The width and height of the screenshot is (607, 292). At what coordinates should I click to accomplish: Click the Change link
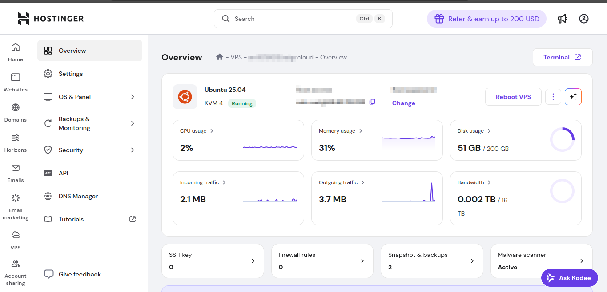coord(403,103)
